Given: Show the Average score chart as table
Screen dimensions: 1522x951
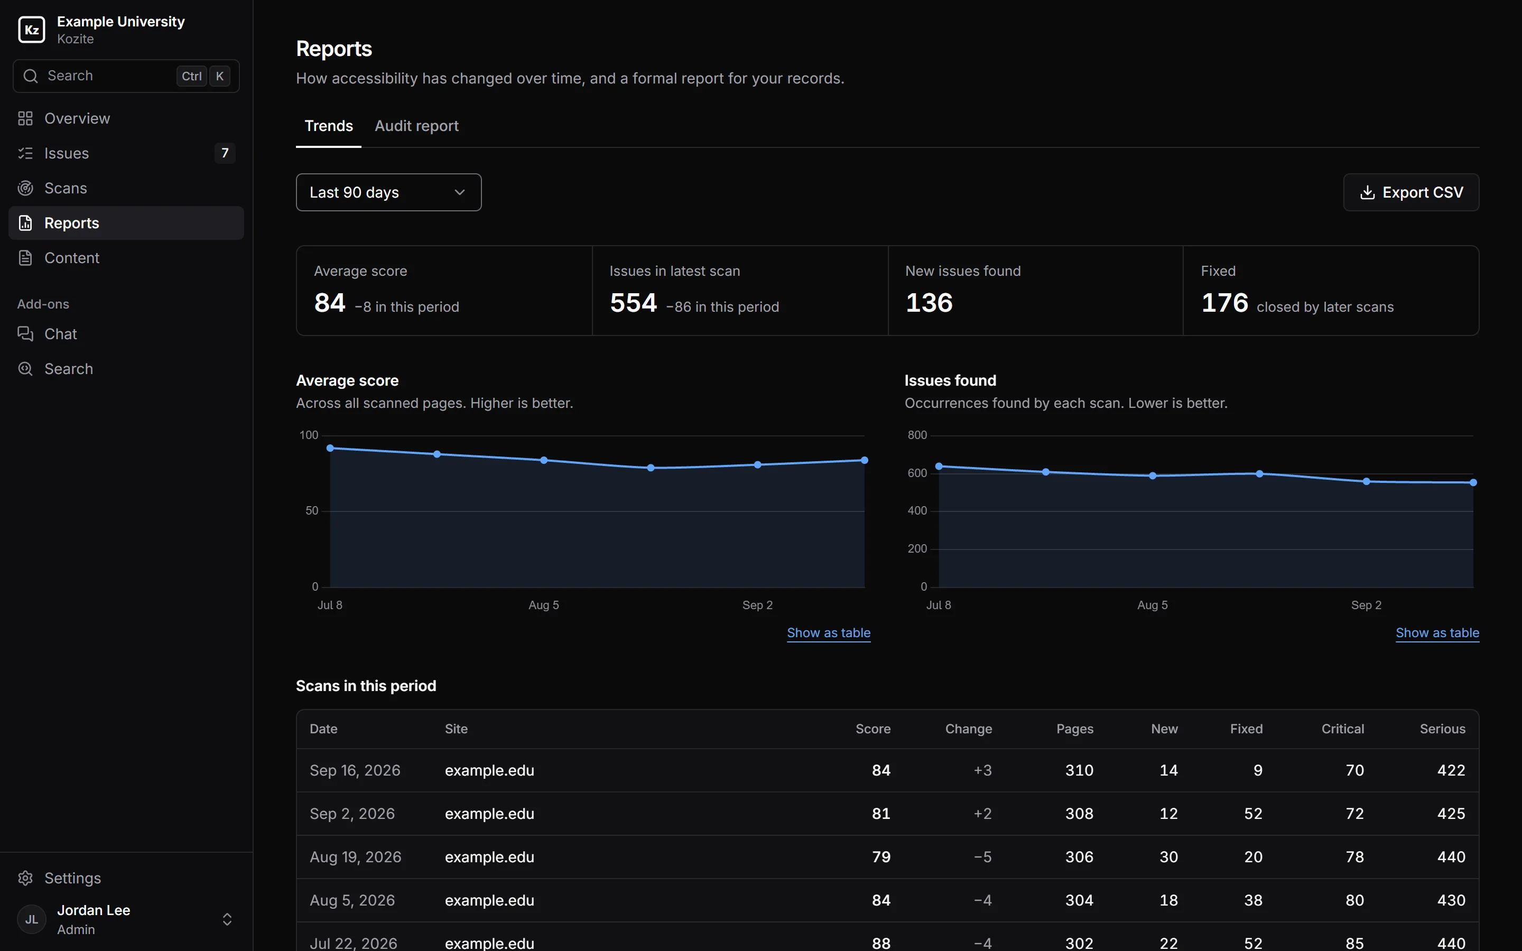Looking at the screenshot, I should click(828, 633).
